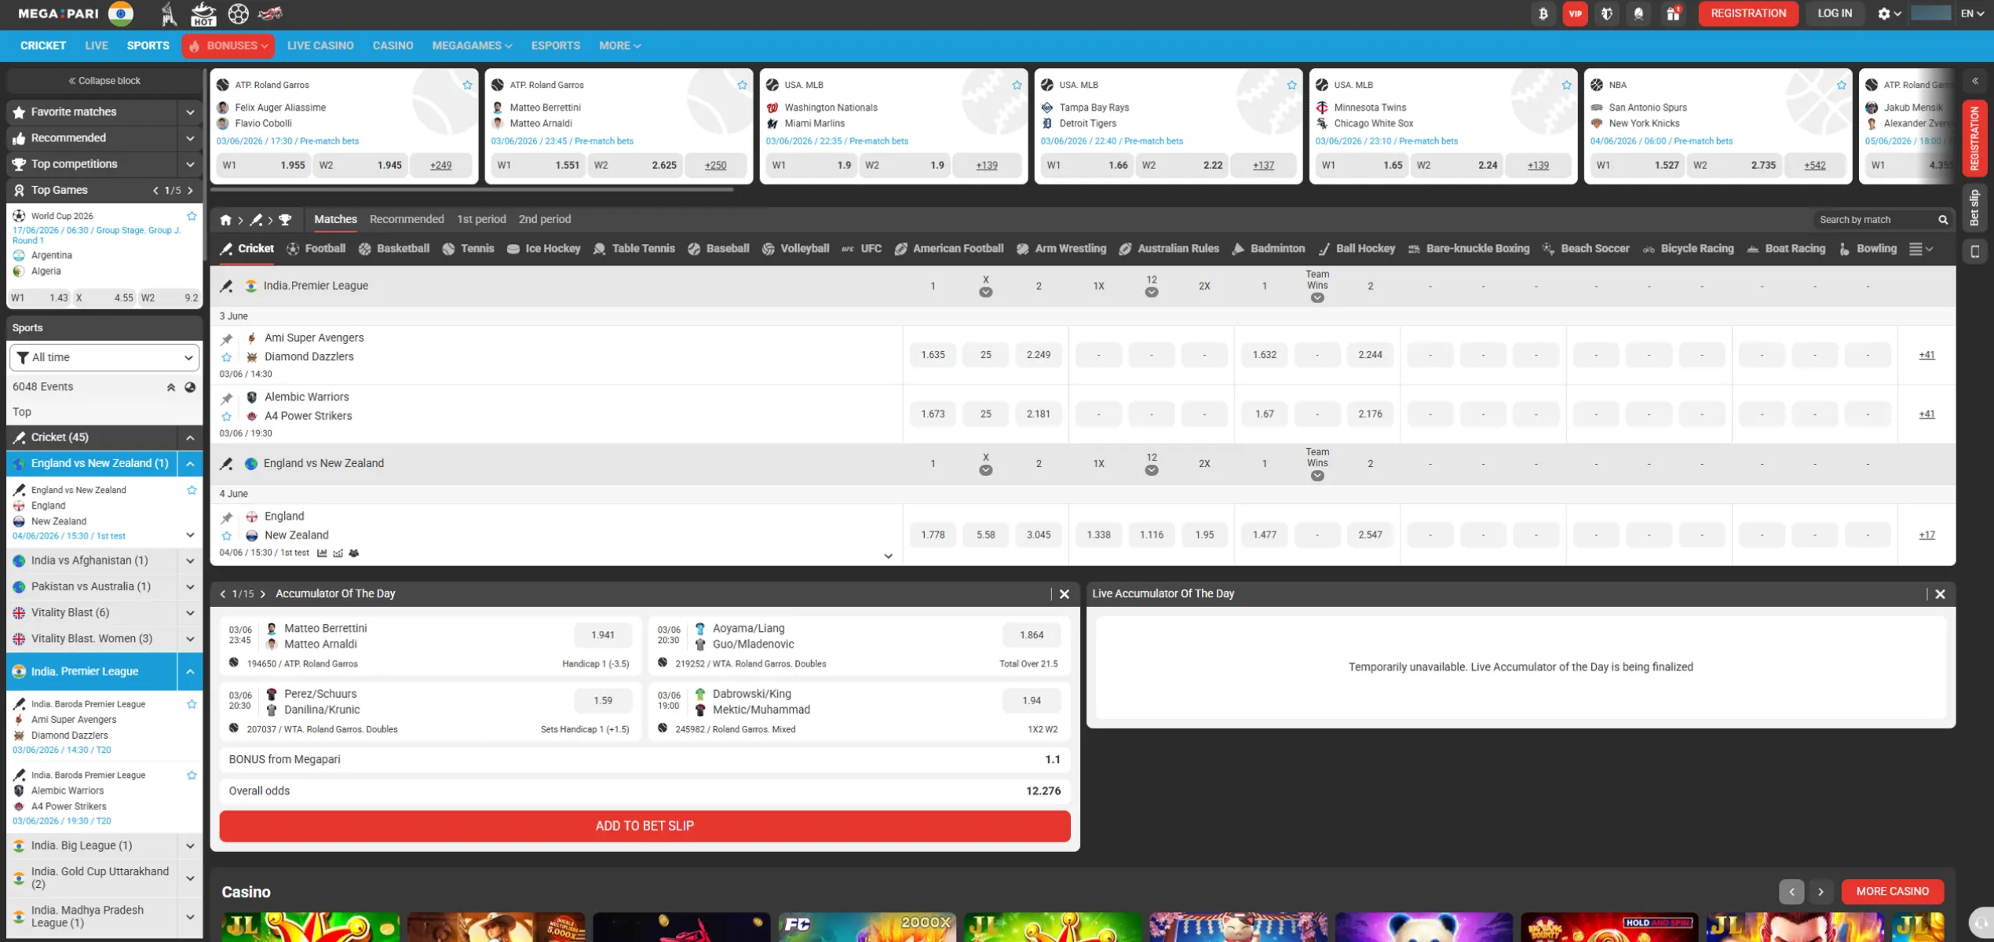Click the search magnifier icon
The height and width of the screenshot is (942, 1994).
(1943, 220)
